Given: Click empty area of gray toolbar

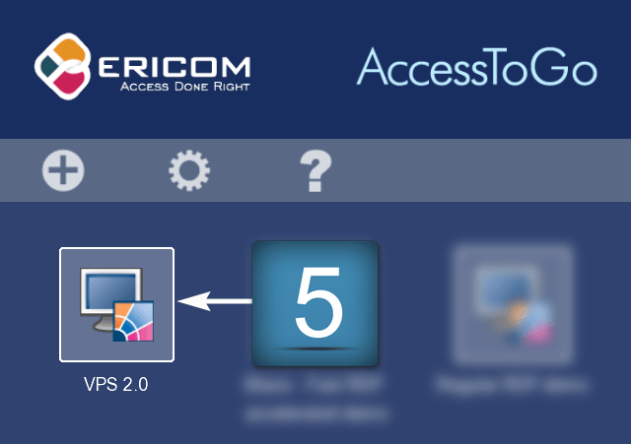Looking at the screenshot, I should 479,170.
